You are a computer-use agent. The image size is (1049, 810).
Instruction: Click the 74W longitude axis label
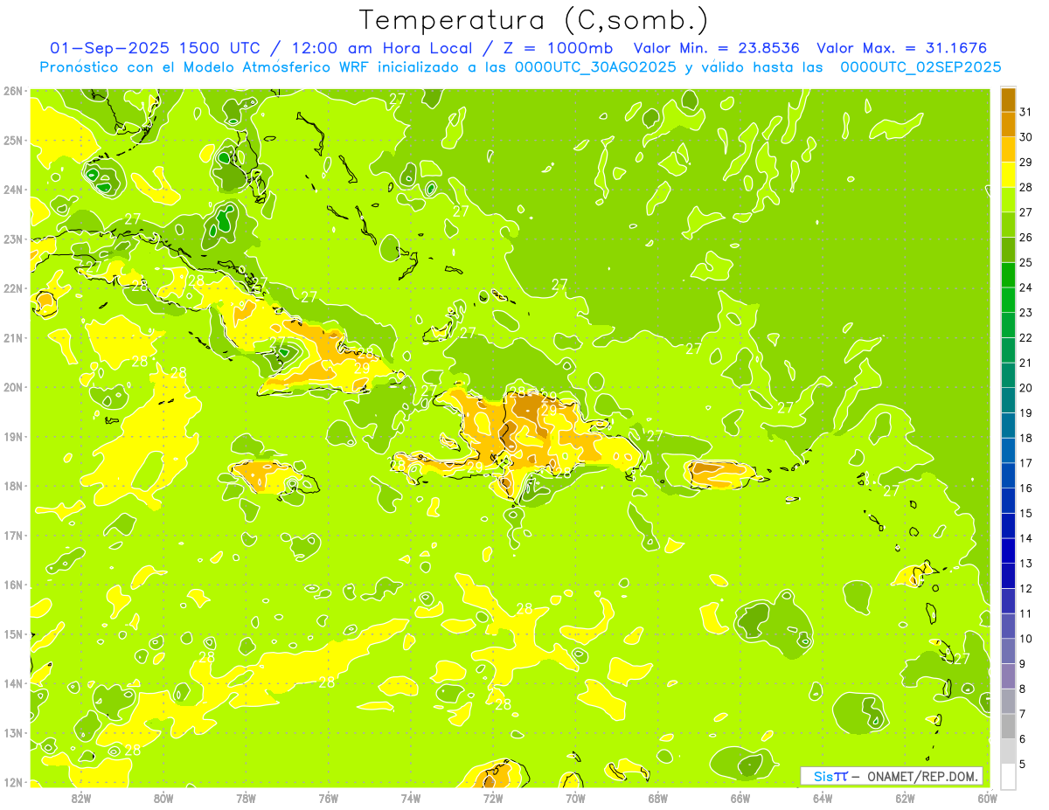[x=411, y=798]
